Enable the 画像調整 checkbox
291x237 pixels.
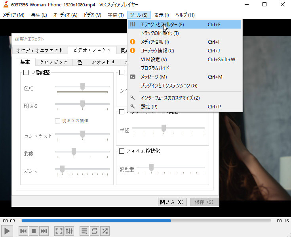(26, 72)
